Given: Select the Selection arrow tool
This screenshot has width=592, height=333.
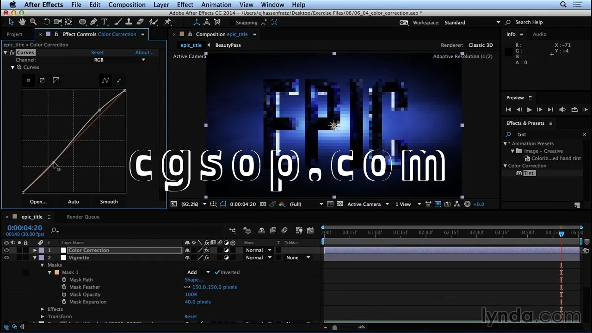Looking at the screenshot, I should pyautogui.click(x=11, y=22).
